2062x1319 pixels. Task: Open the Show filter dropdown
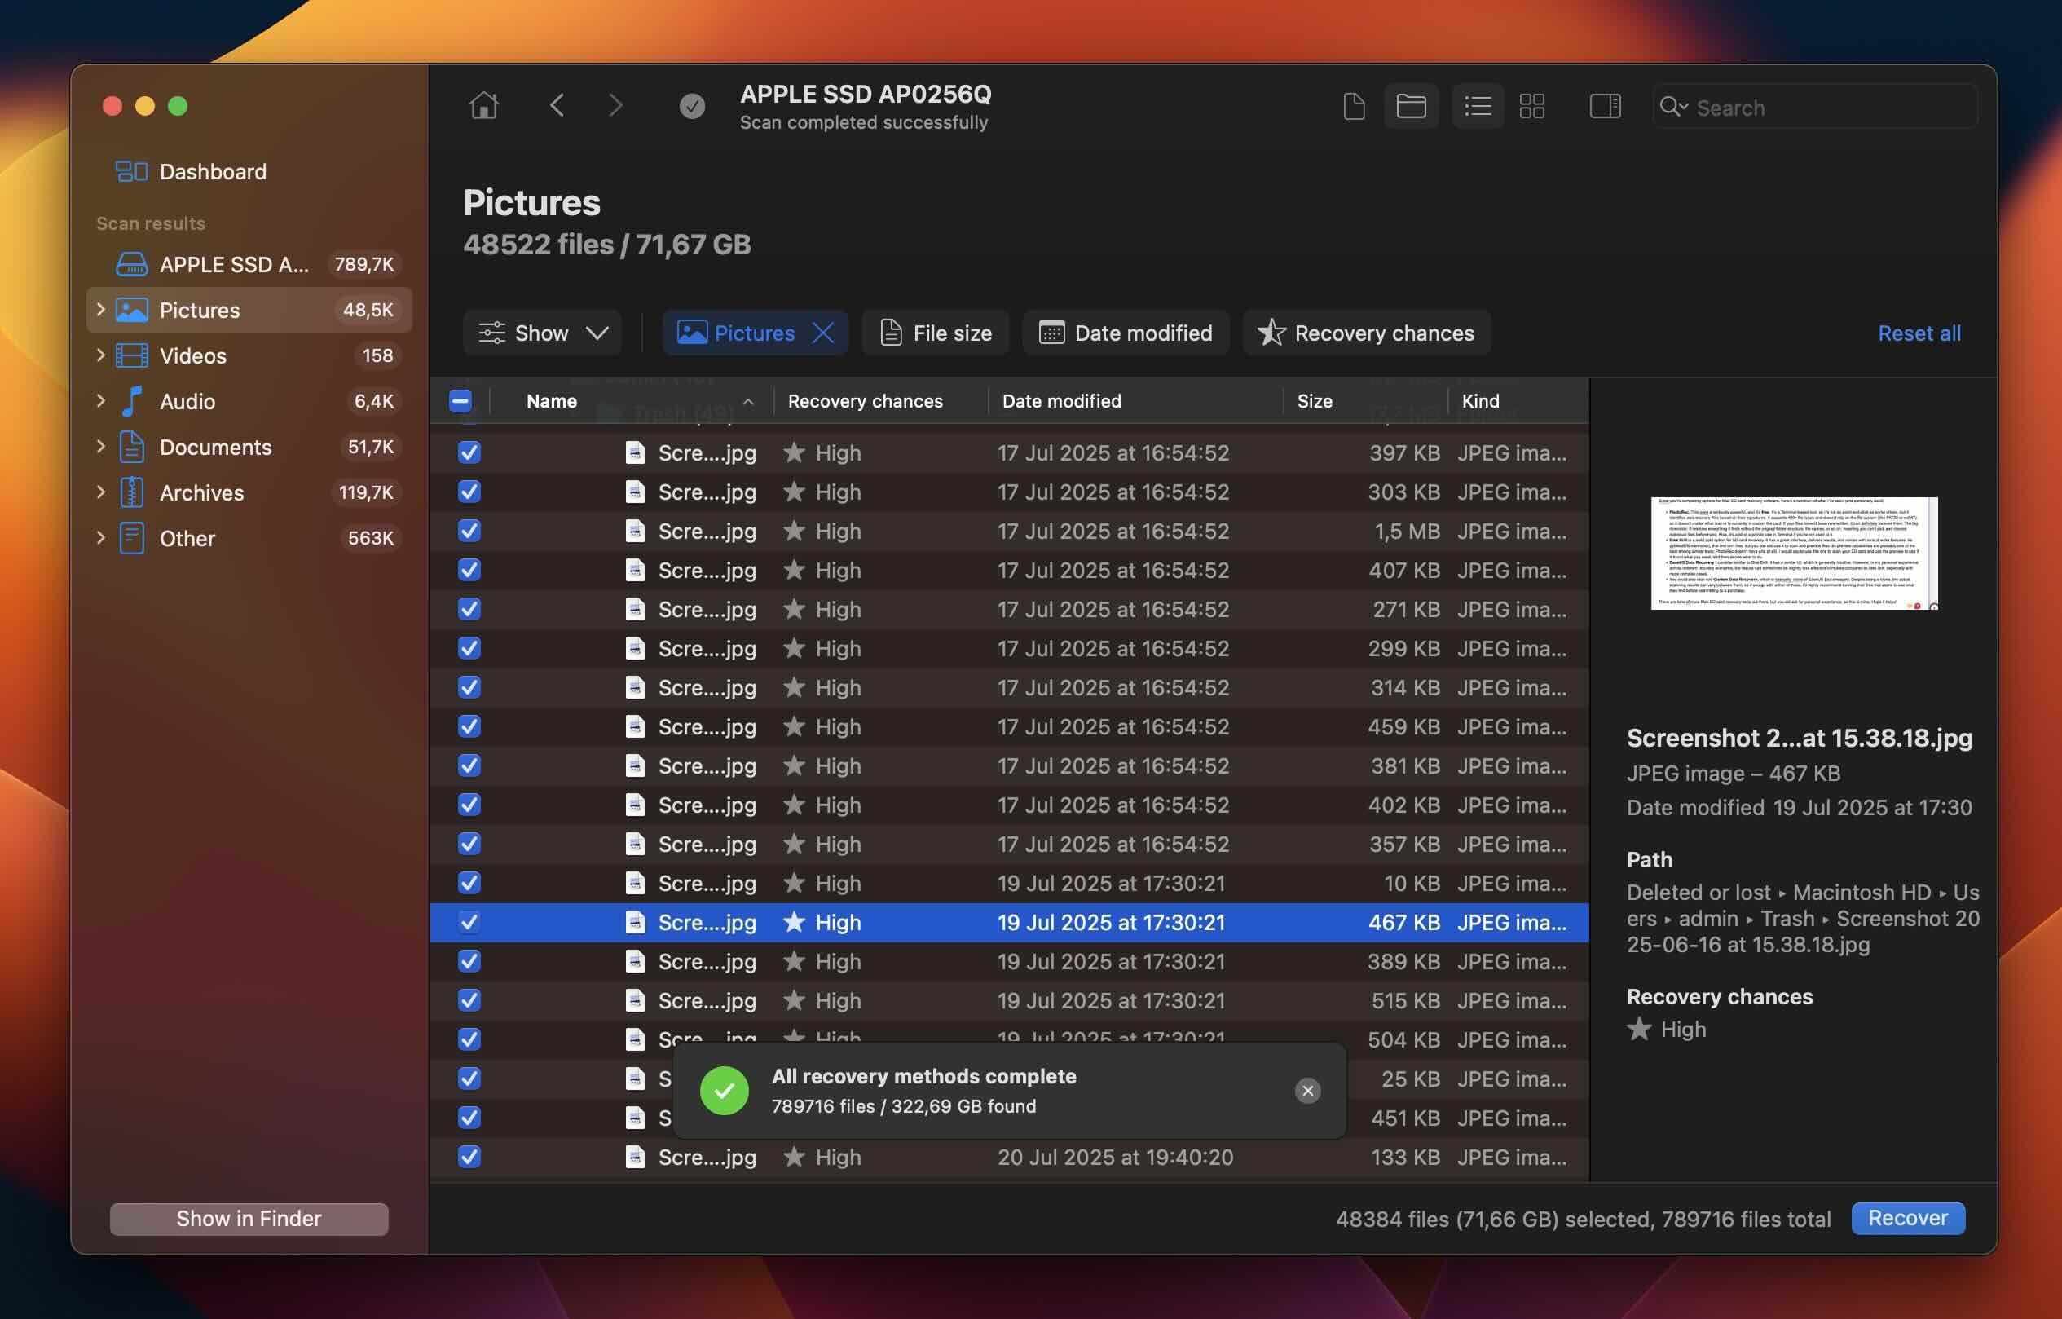(543, 333)
